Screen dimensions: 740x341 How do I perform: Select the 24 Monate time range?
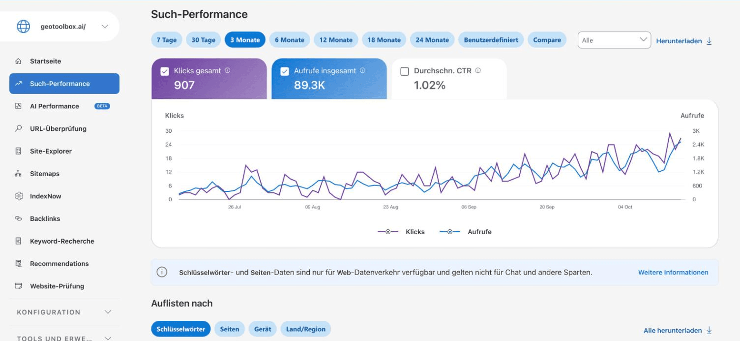[x=432, y=40]
